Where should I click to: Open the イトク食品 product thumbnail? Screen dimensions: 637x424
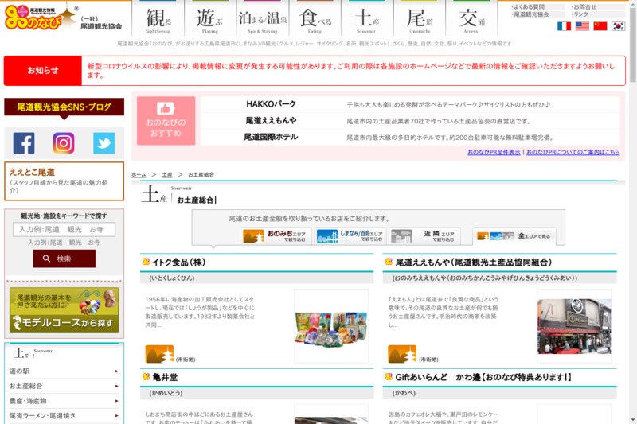click(x=330, y=315)
